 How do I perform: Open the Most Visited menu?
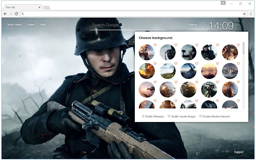[15, 25]
